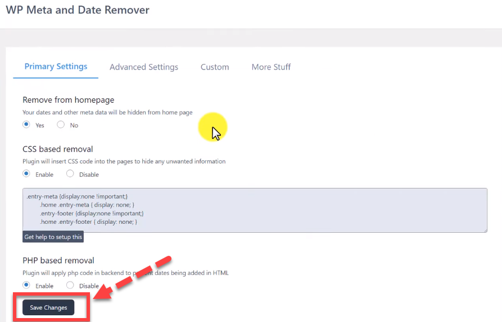Click Get help to setup this

tap(53, 237)
